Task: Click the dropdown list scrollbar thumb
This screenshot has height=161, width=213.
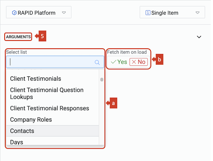Action: coord(102,79)
